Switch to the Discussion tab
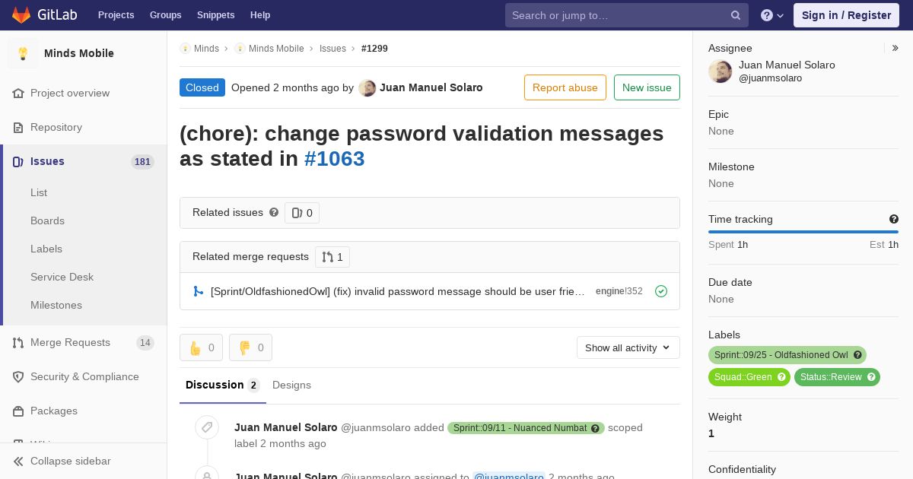This screenshot has width=913, height=479. (223, 385)
